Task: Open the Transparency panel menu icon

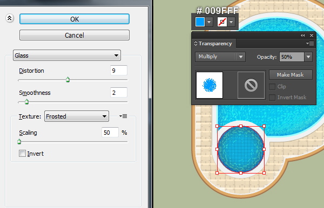Action: [310, 43]
